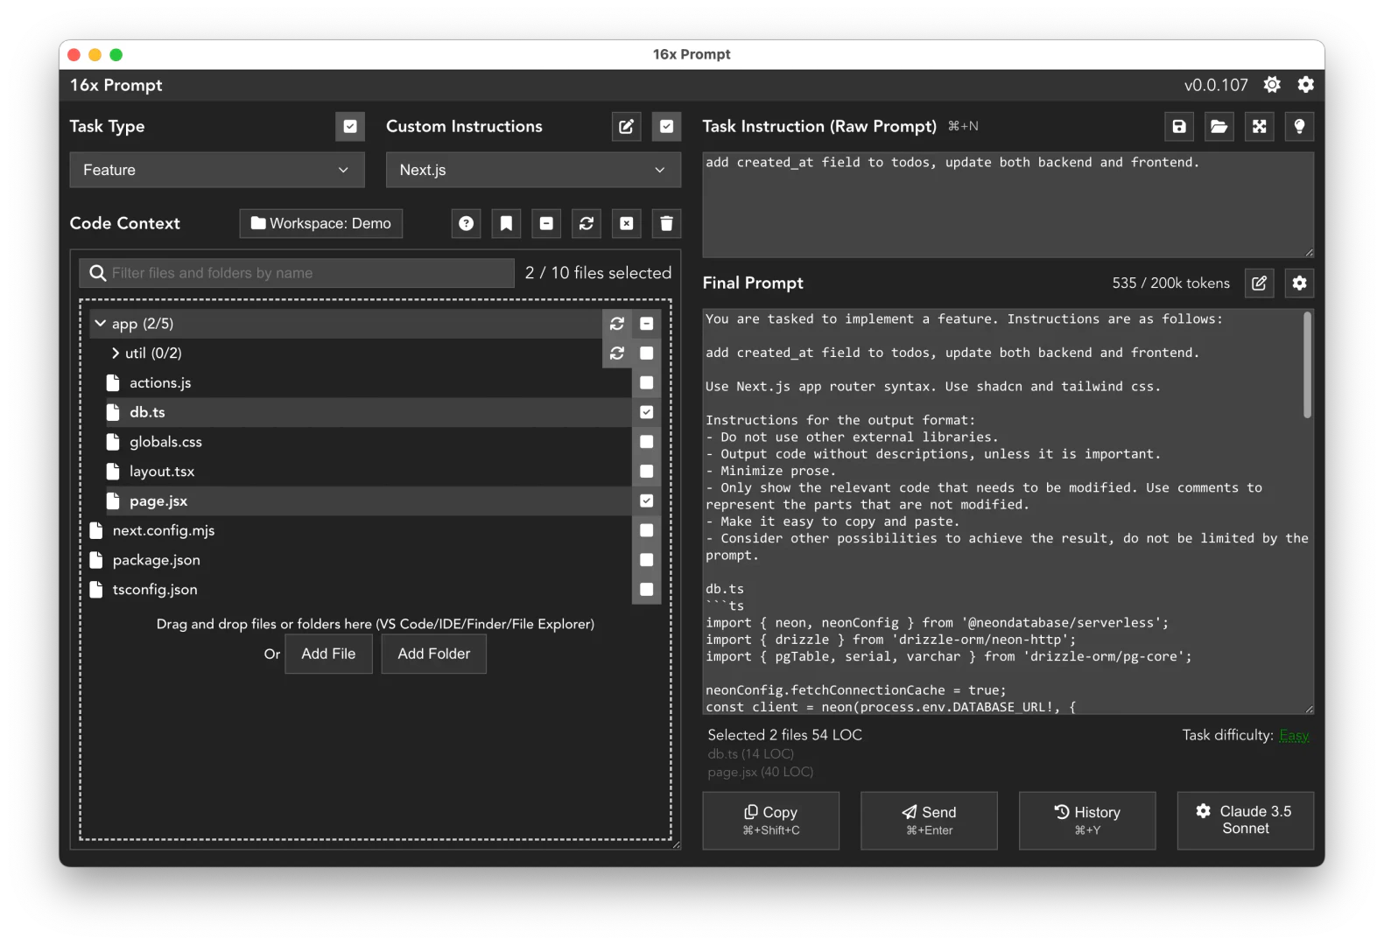The height and width of the screenshot is (945, 1384).
Task: Open the Next.js instructions dropdown
Action: coord(533,170)
